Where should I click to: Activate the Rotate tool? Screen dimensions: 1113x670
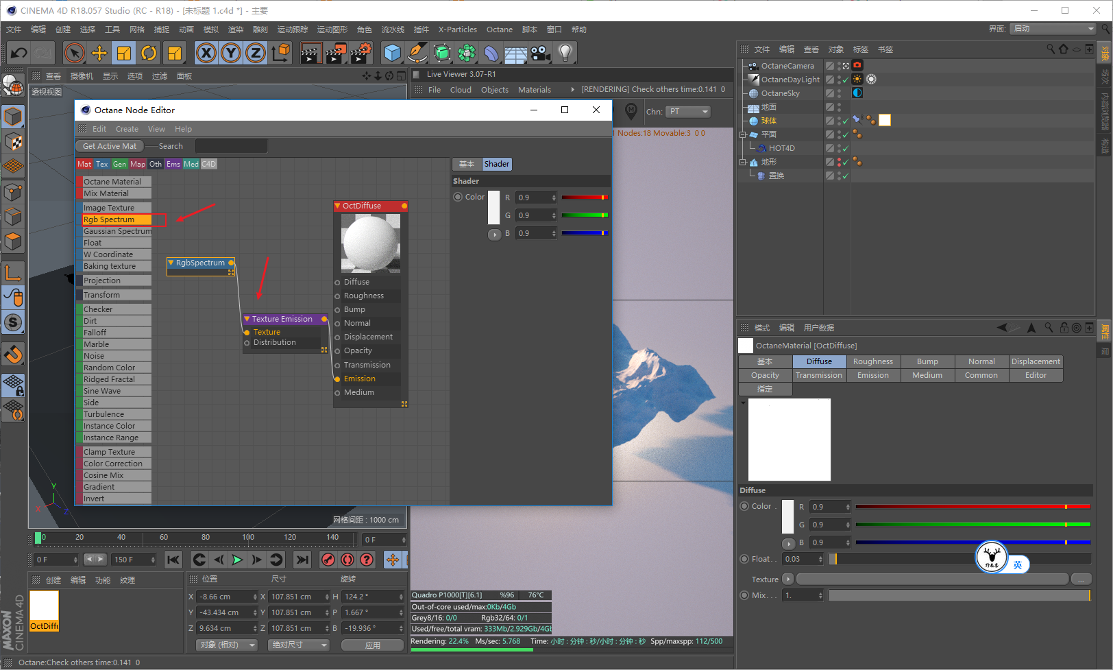149,53
